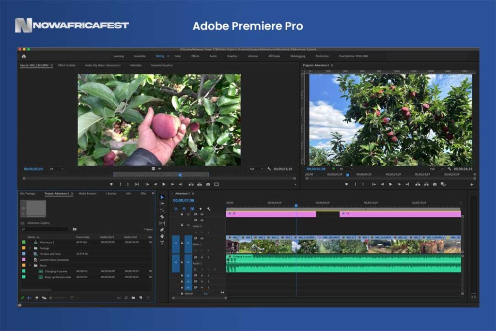Adjust Project panel thumbnail zoom slider
This screenshot has width=496, height=331.
57,298
